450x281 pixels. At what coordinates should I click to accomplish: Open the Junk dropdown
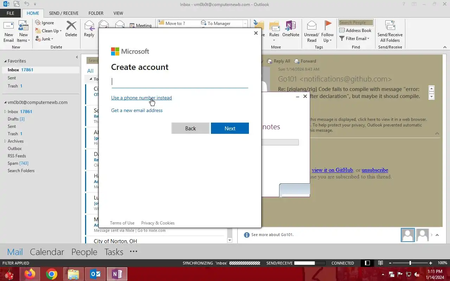coord(44,39)
